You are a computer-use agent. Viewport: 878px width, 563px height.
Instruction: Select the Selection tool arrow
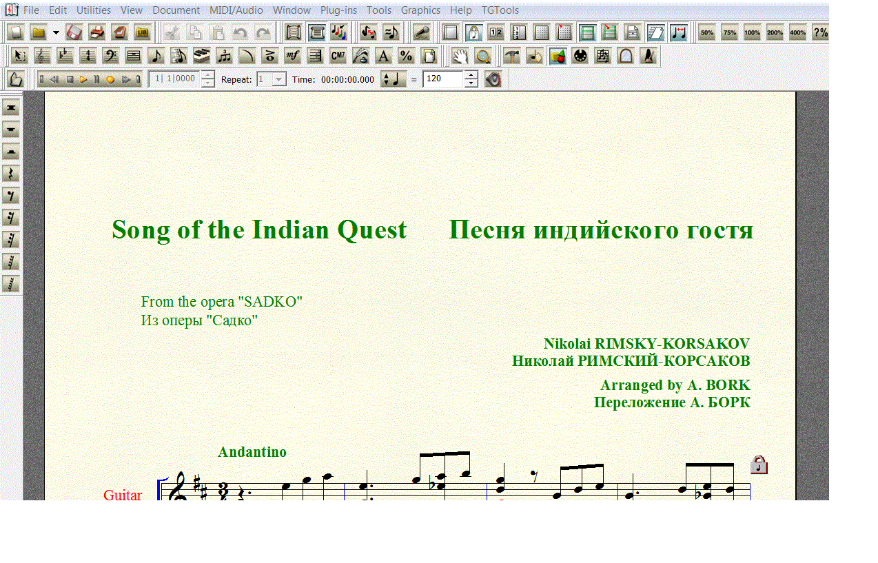20,56
